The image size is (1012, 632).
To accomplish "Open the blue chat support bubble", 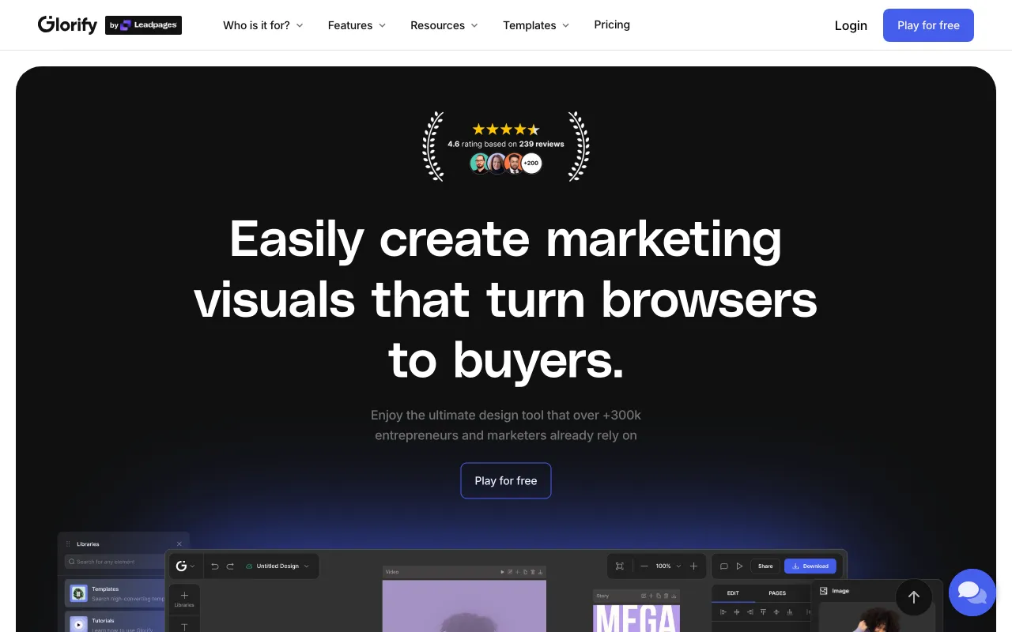I will [x=972, y=592].
